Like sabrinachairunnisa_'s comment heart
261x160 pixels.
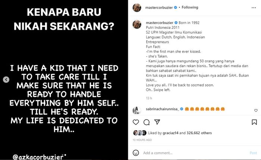click(x=256, y=110)
